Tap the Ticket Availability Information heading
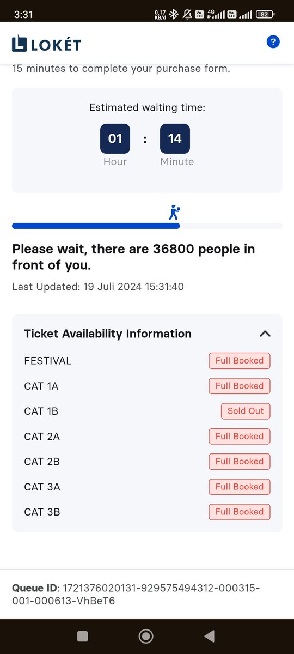This screenshot has width=294, height=654. 108,334
